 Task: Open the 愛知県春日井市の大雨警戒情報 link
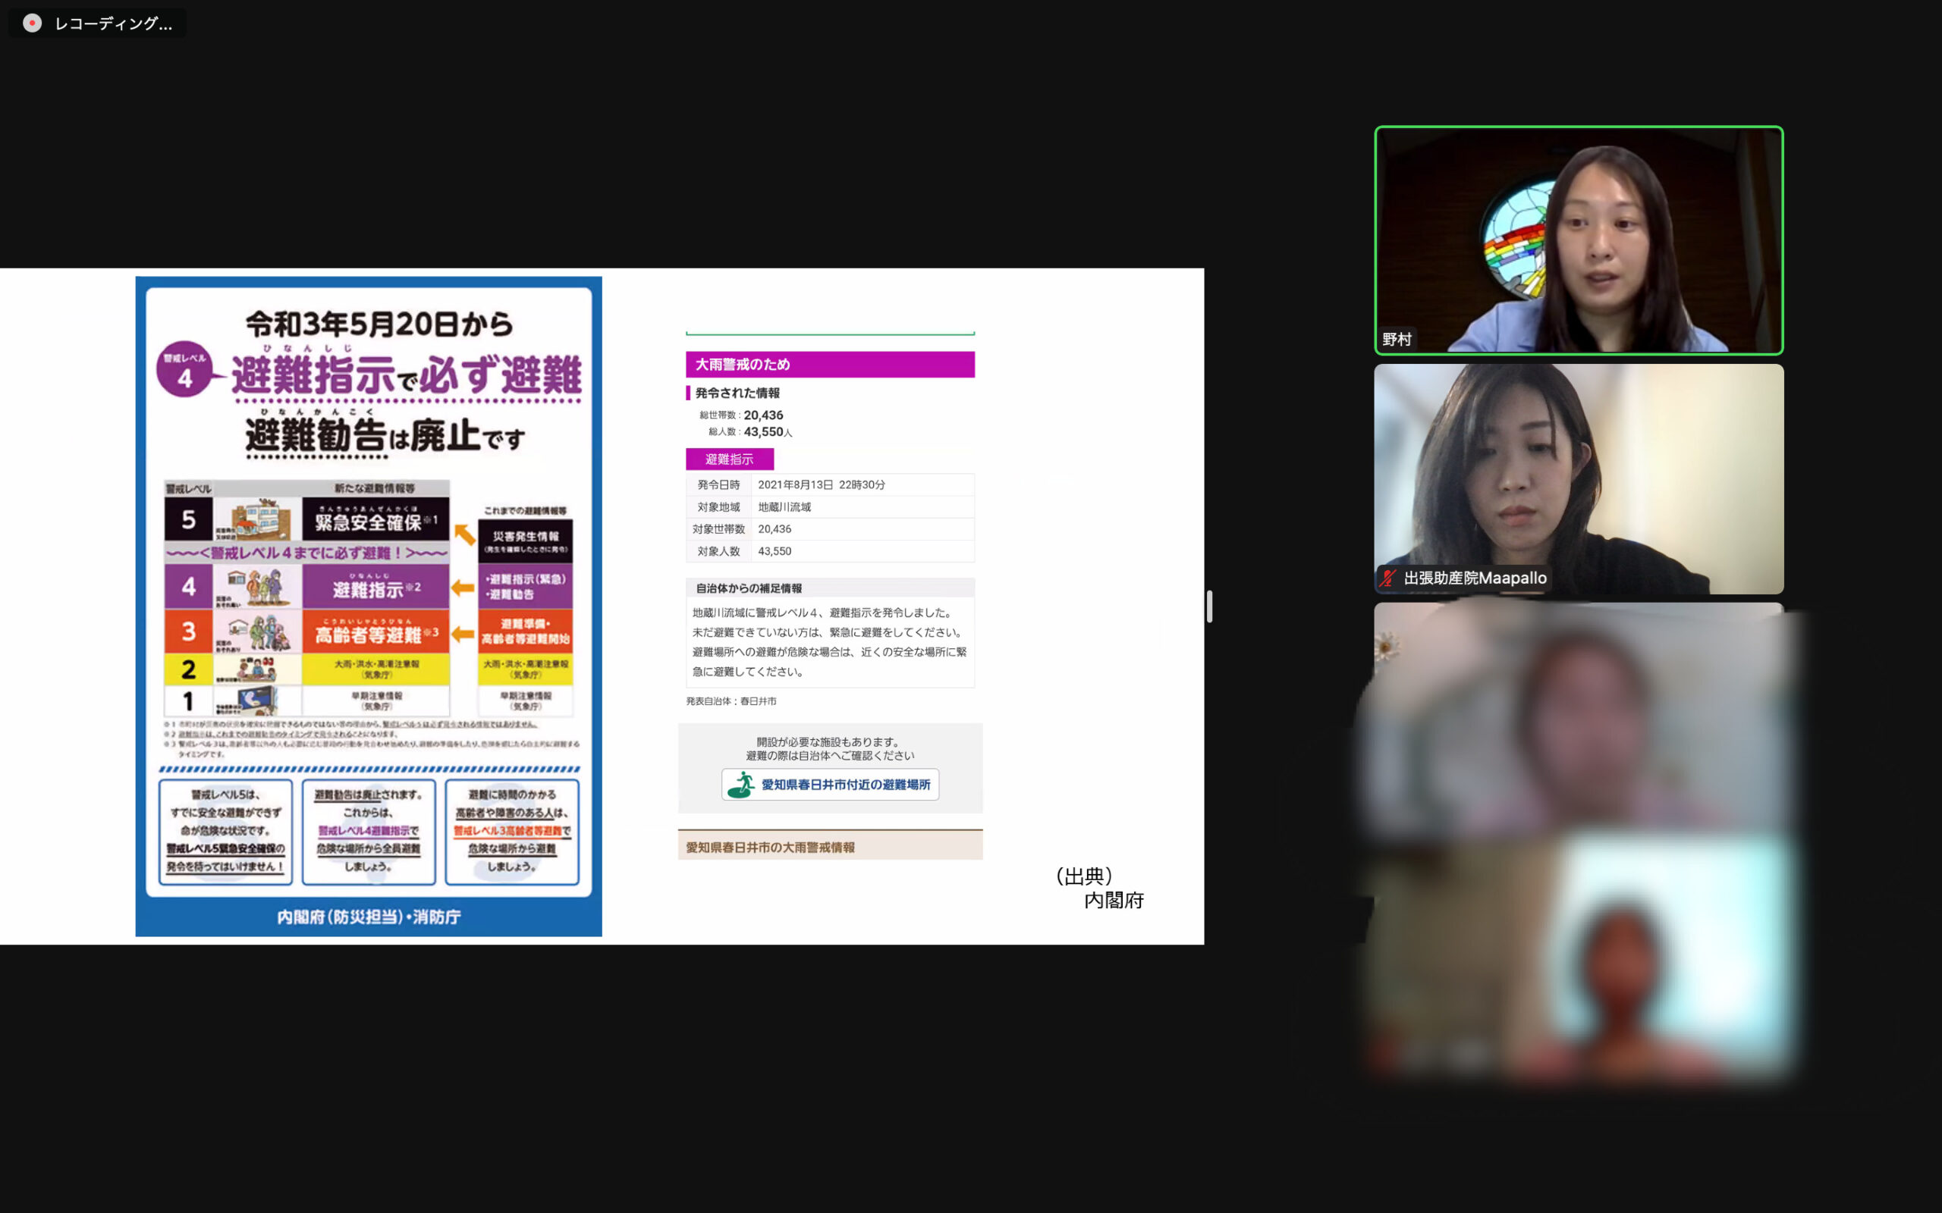771,847
